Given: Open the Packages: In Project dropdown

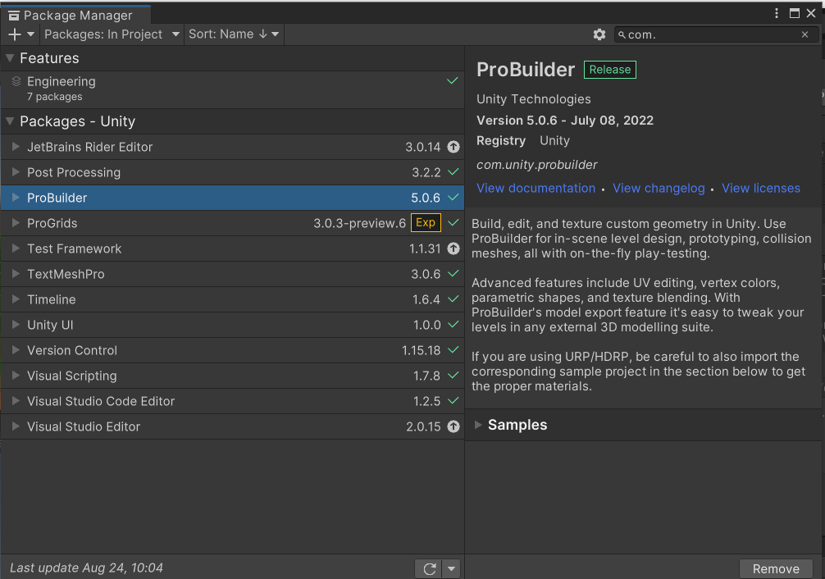Looking at the screenshot, I should point(112,34).
